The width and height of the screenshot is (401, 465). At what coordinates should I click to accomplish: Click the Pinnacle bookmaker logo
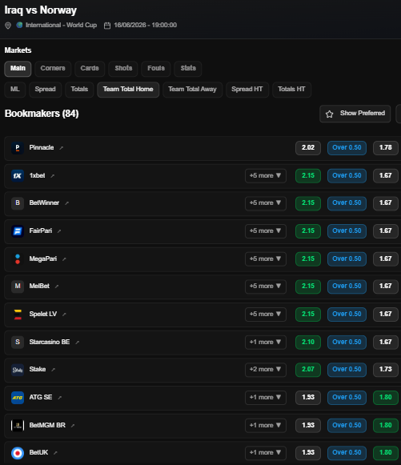coord(18,148)
